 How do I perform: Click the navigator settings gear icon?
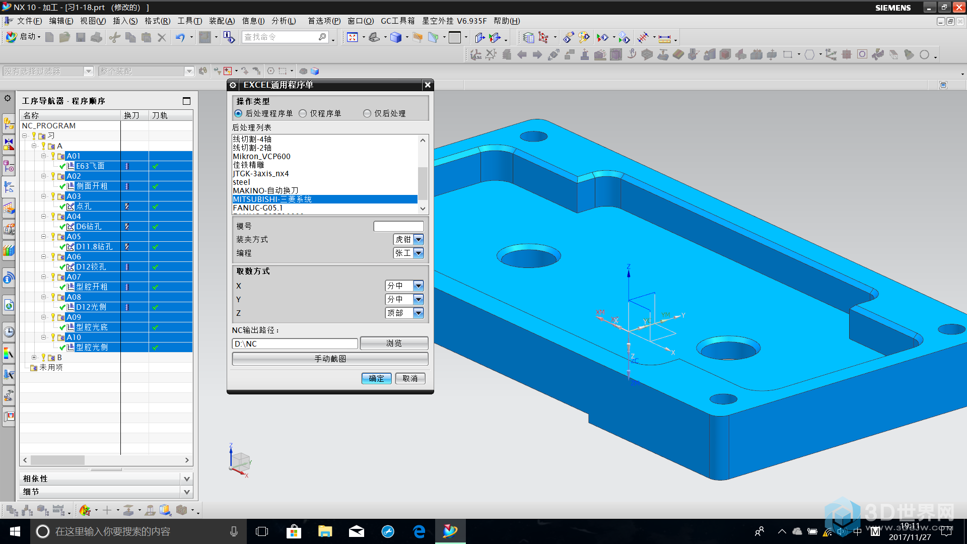click(8, 98)
